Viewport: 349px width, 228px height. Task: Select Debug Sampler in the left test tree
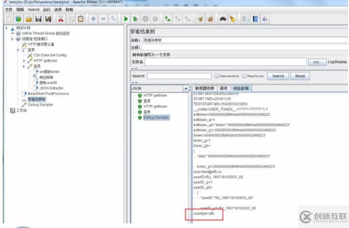tap(40, 105)
